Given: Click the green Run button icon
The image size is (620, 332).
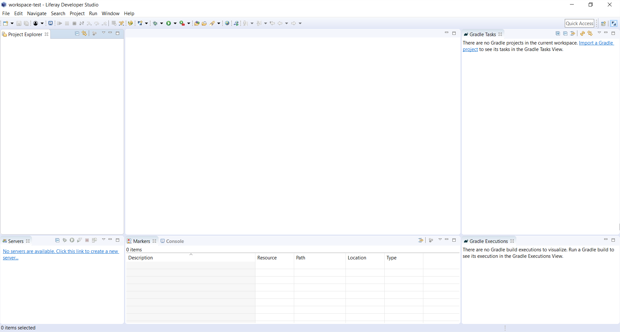Looking at the screenshot, I should pyautogui.click(x=169, y=23).
